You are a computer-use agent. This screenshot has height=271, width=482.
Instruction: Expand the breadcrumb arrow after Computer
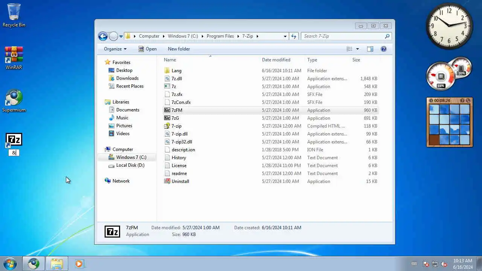click(x=163, y=36)
